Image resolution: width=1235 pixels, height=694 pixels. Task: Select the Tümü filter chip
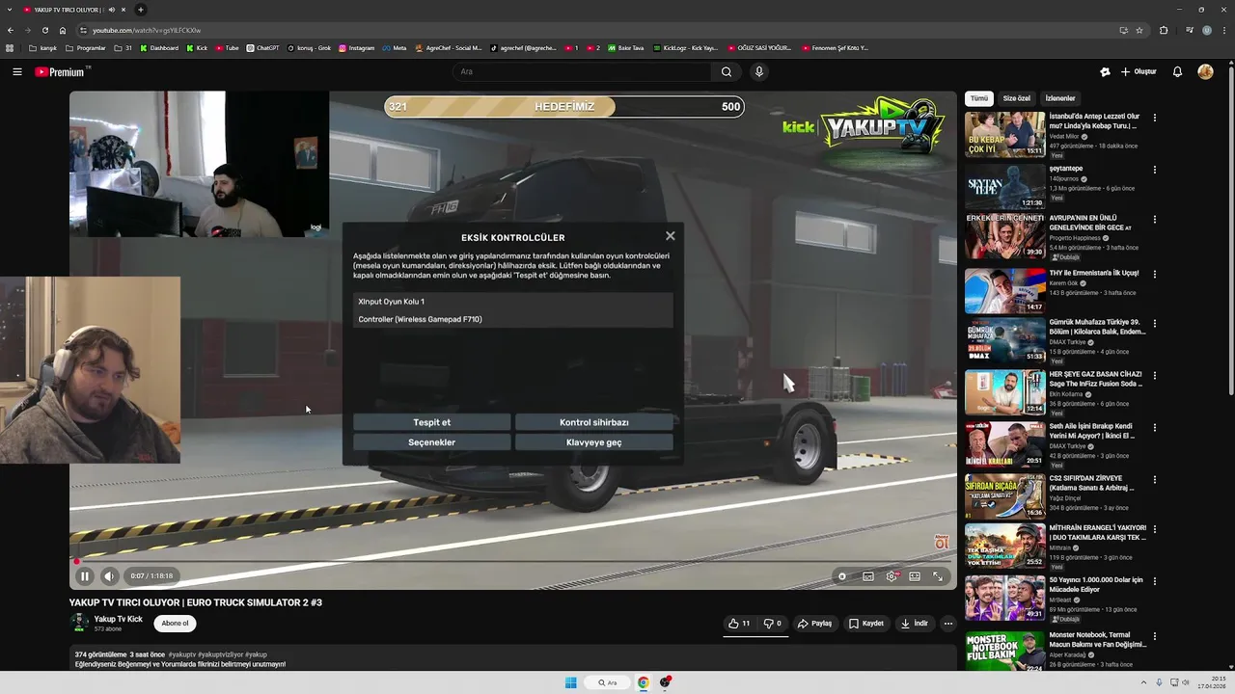point(978,98)
